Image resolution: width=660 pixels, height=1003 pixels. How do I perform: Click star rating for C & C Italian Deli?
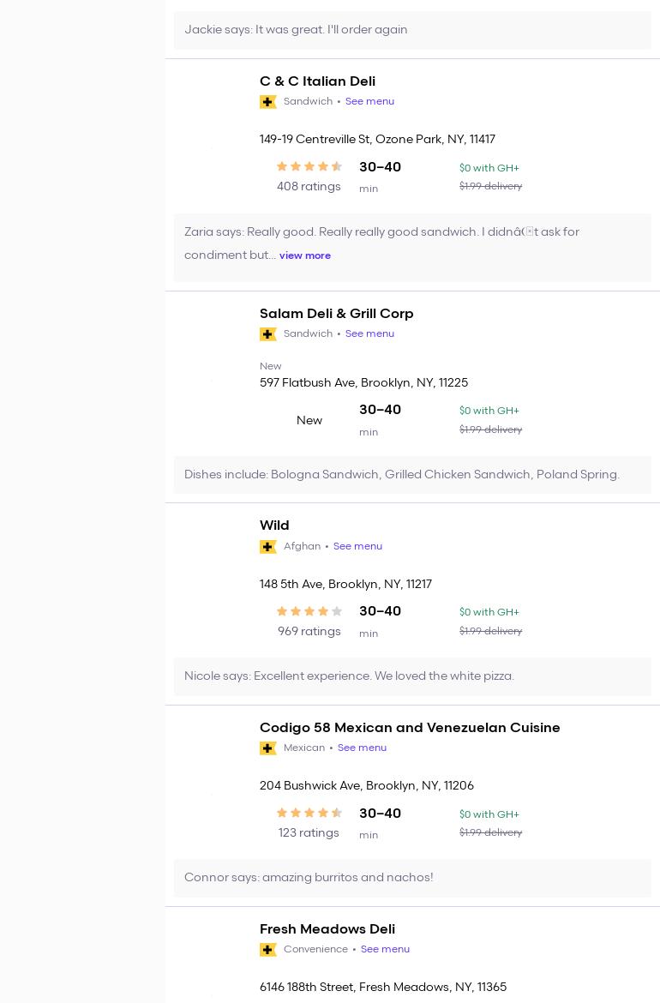(309, 166)
